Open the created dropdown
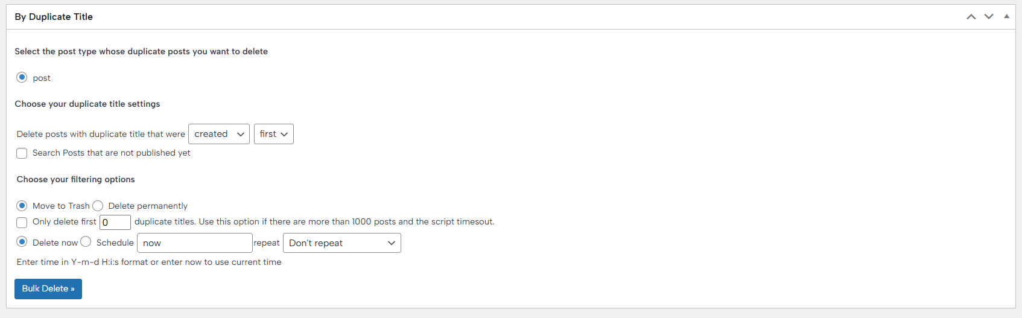The image size is (1022, 318). [x=219, y=134]
